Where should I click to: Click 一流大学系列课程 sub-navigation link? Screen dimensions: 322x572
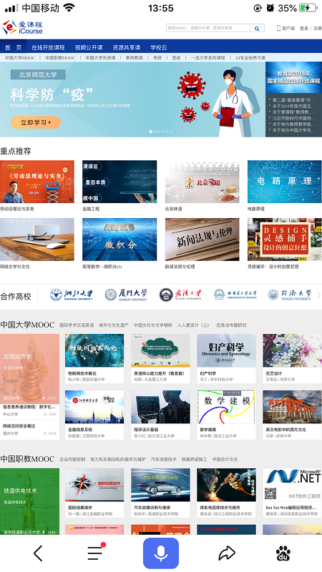[208, 58]
